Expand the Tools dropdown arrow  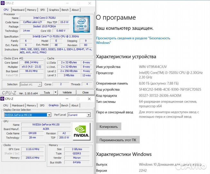point(55,92)
